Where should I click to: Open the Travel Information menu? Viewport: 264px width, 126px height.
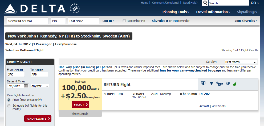(213, 12)
